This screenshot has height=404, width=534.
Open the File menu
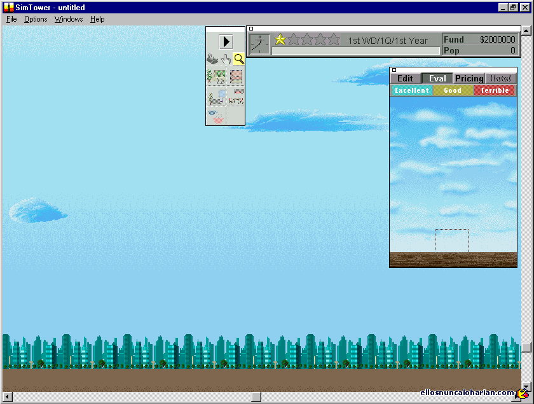tap(11, 19)
